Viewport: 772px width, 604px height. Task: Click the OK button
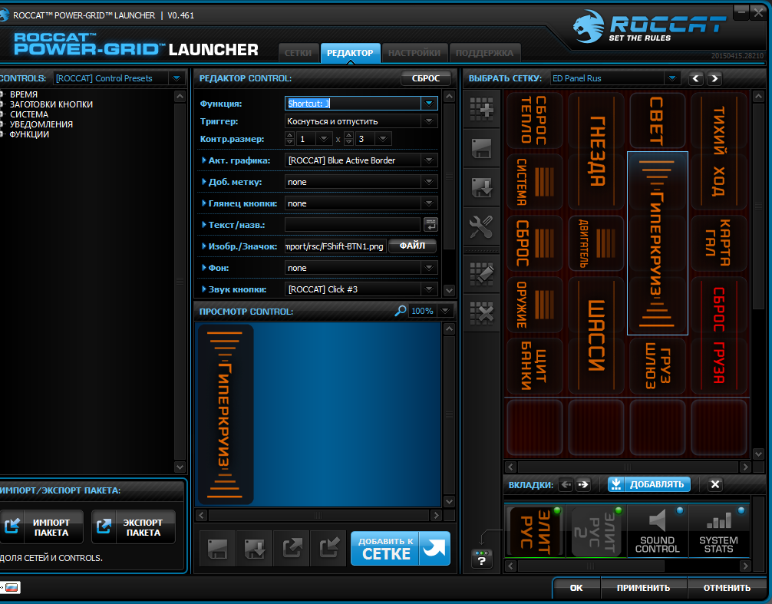576,588
